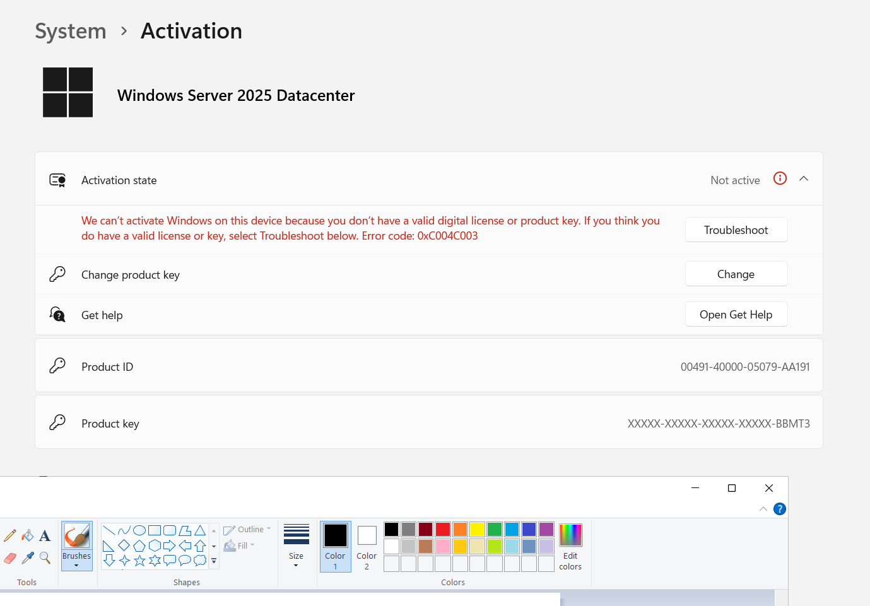
Task: Select the Pentagon shape
Action: click(x=139, y=545)
